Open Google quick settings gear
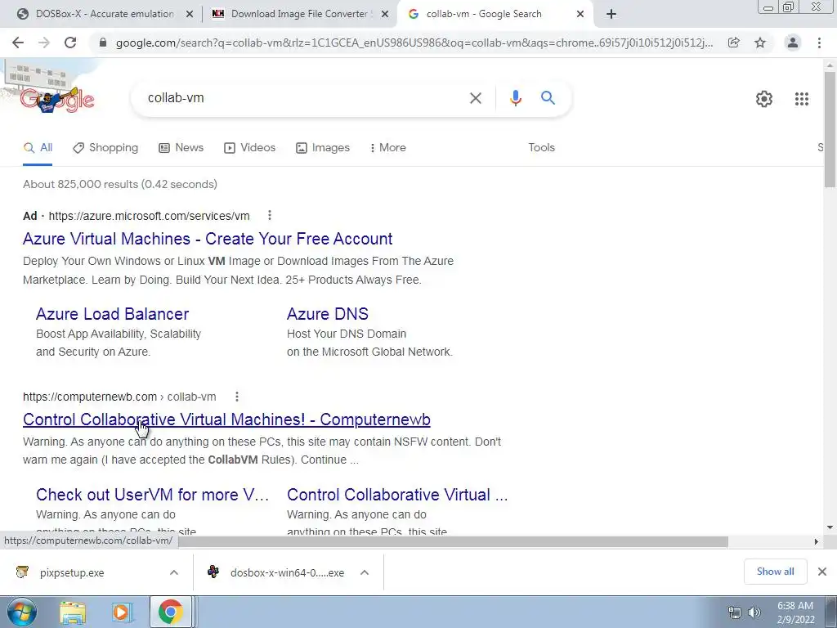The image size is (837, 628). 764,99
